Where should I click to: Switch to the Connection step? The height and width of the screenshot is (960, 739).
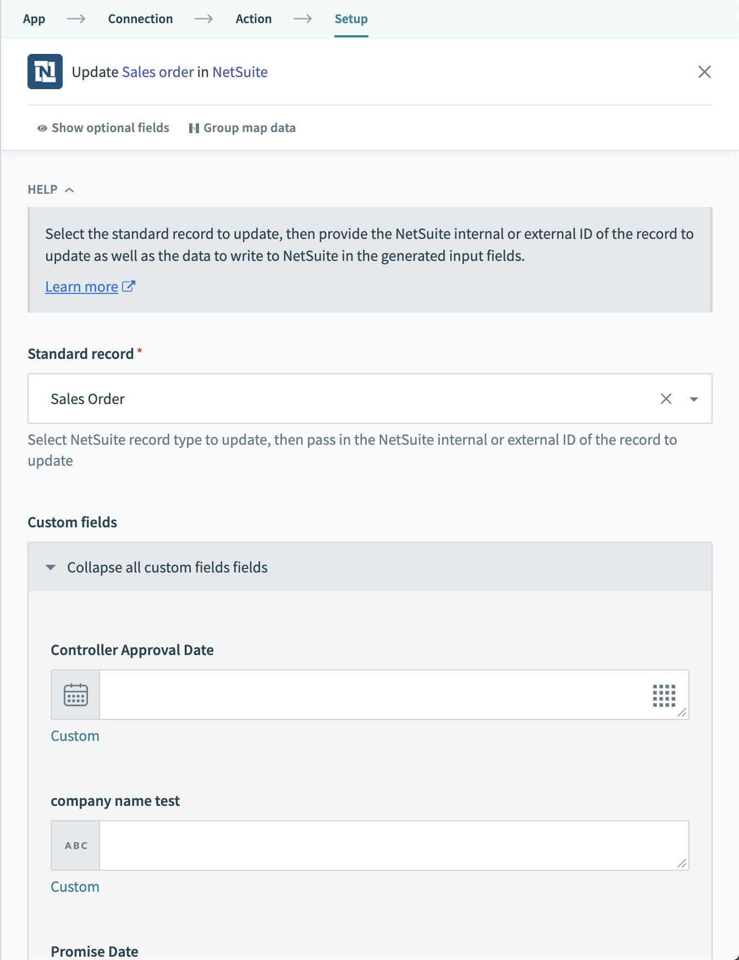point(140,18)
